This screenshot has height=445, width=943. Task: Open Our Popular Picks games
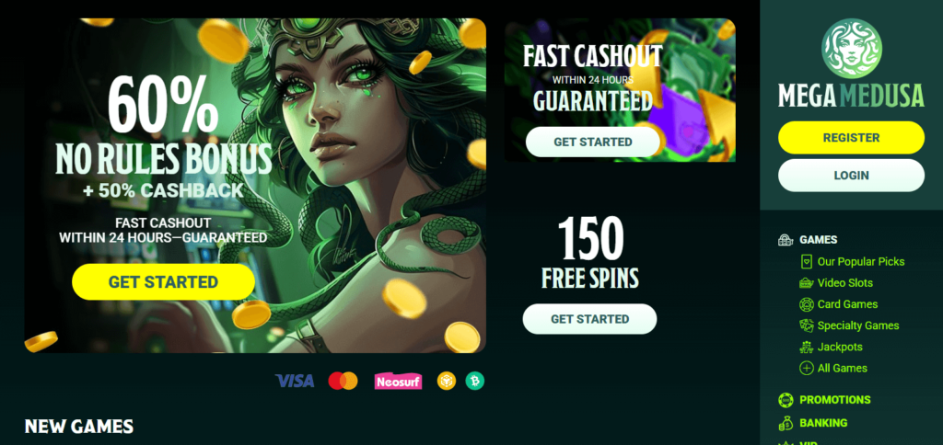point(861,262)
